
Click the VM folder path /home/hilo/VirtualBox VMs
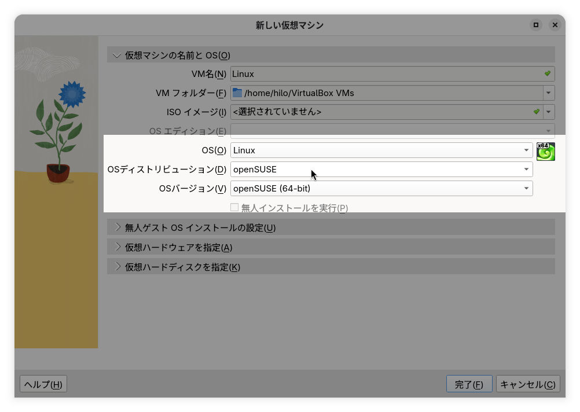[299, 93]
